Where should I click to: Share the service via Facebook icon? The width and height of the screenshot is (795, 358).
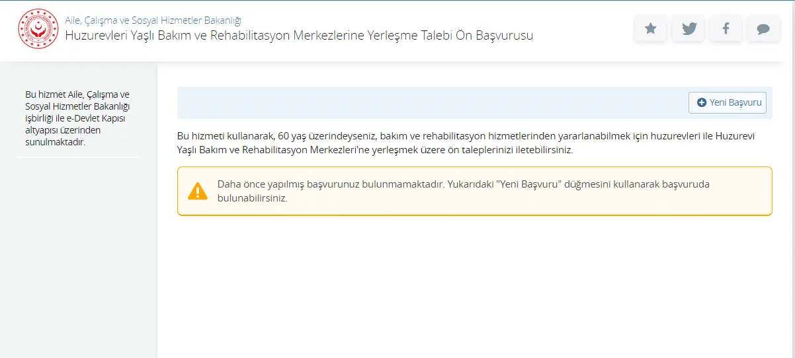click(726, 28)
